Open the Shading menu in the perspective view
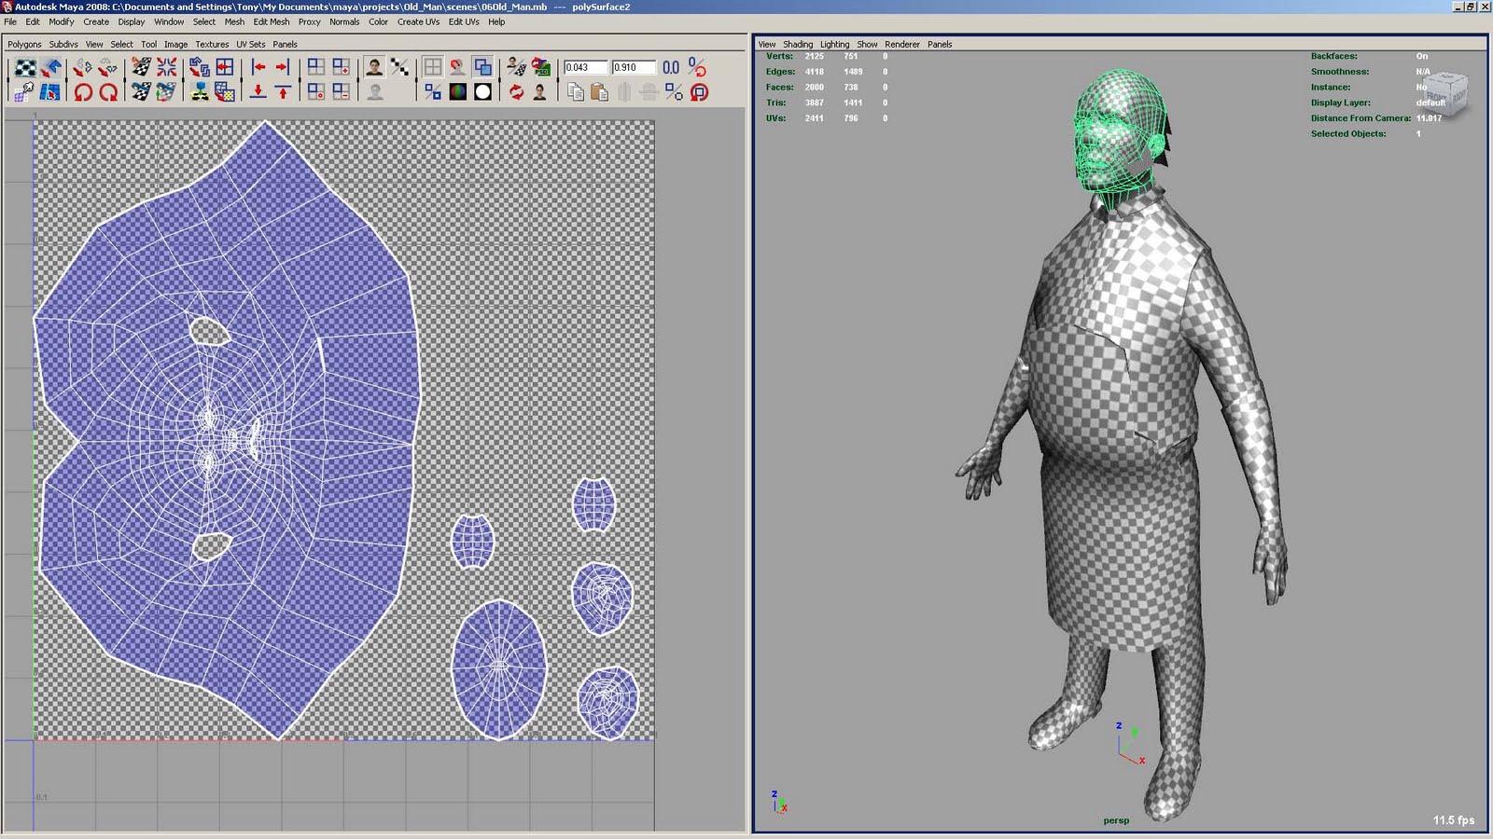The height and width of the screenshot is (839, 1493). click(x=799, y=44)
